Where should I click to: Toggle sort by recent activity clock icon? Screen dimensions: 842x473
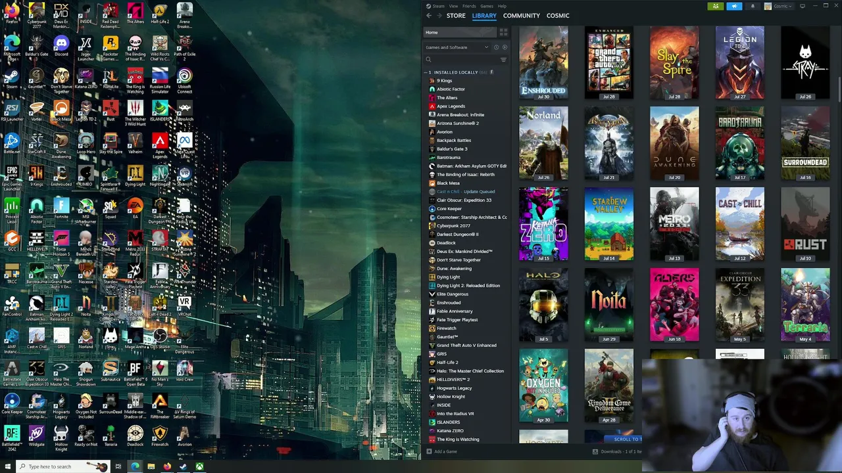pyautogui.click(x=496, y=47)
